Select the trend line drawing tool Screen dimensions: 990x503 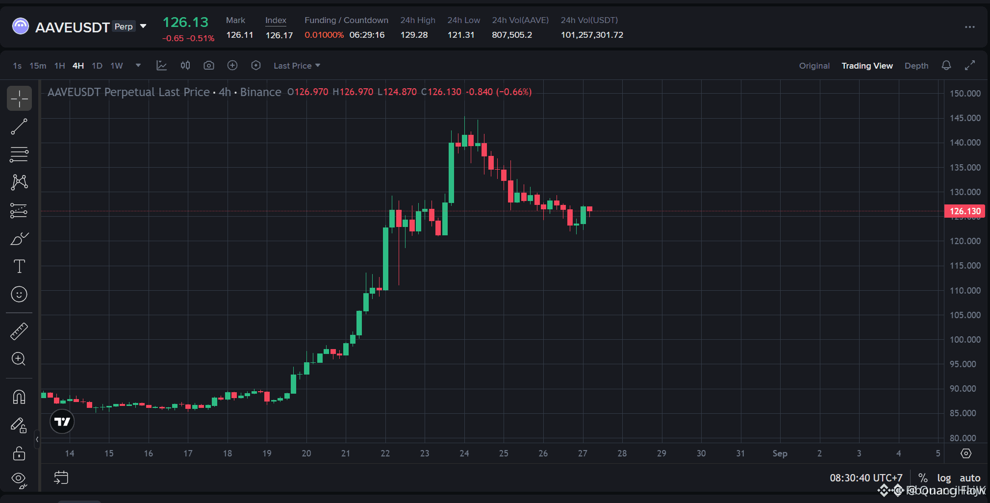tap(19, 126)
